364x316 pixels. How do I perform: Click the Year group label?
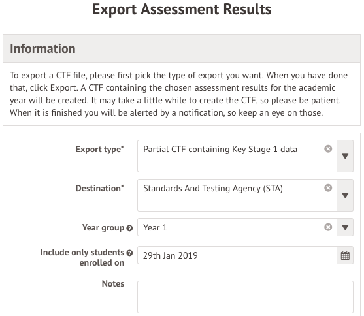(103, 228)
